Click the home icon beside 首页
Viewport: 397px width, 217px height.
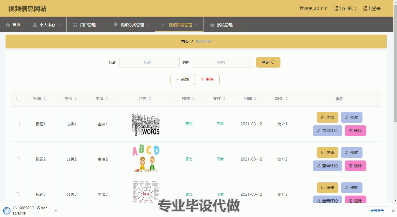(x=8, y=25)
